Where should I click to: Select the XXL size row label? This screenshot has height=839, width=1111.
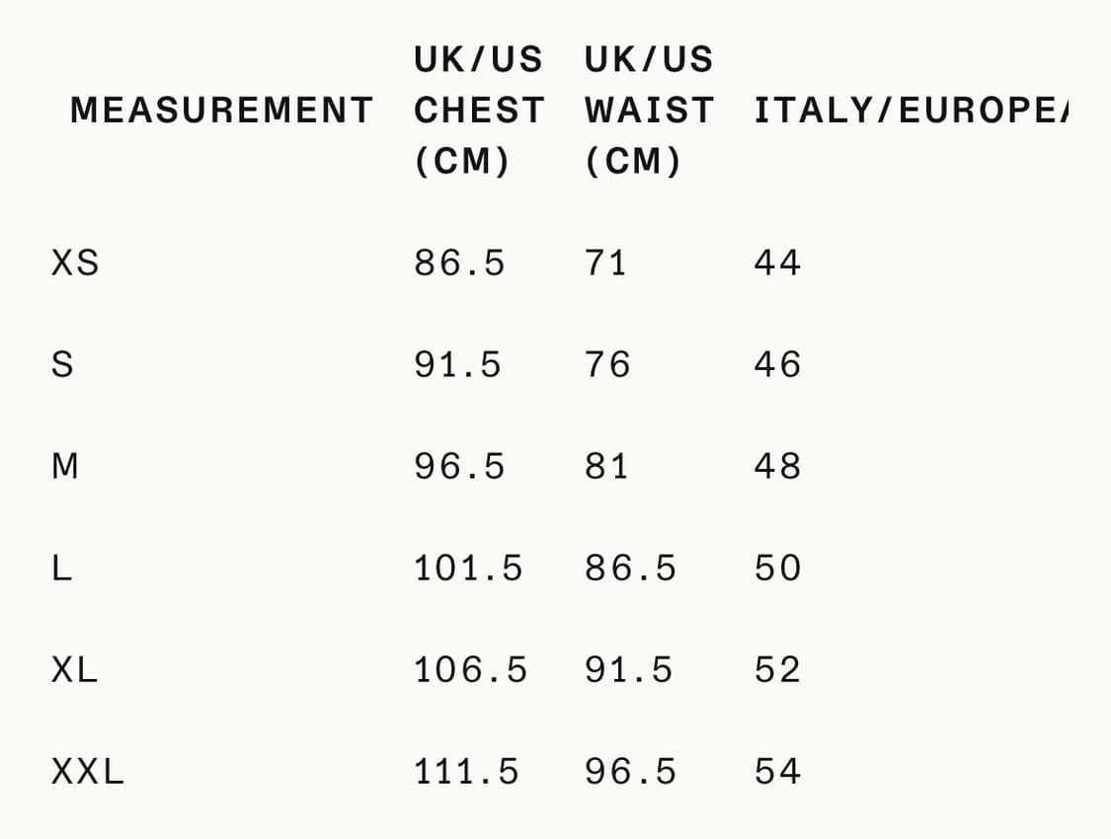pyautogui.click(x=88, y=772)
